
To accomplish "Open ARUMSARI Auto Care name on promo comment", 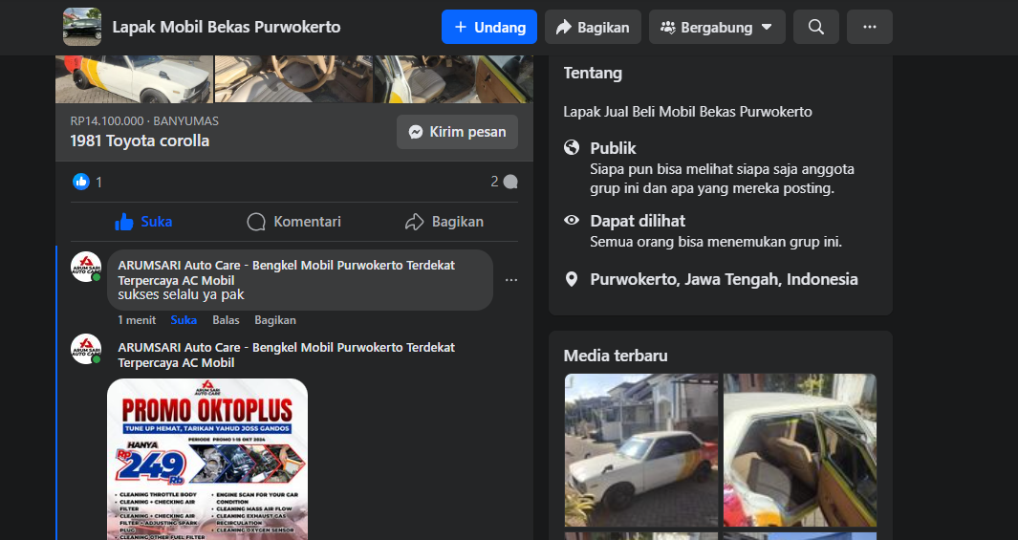I will tap(287, 355).
